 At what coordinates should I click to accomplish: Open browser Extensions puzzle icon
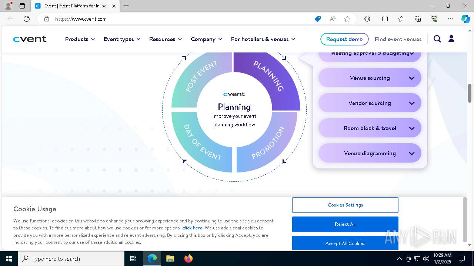pyautogui.click(x=367, y=19)
